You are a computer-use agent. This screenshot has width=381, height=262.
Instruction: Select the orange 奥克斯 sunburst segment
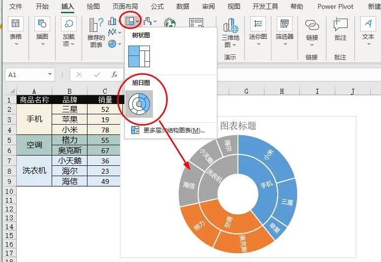[244, 242]
